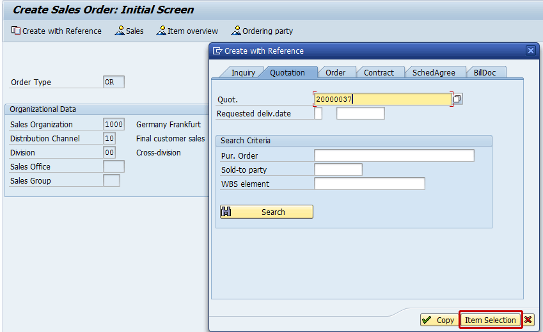
Task: Click the small Requested deliv.date format field
Action: [318, 113]
